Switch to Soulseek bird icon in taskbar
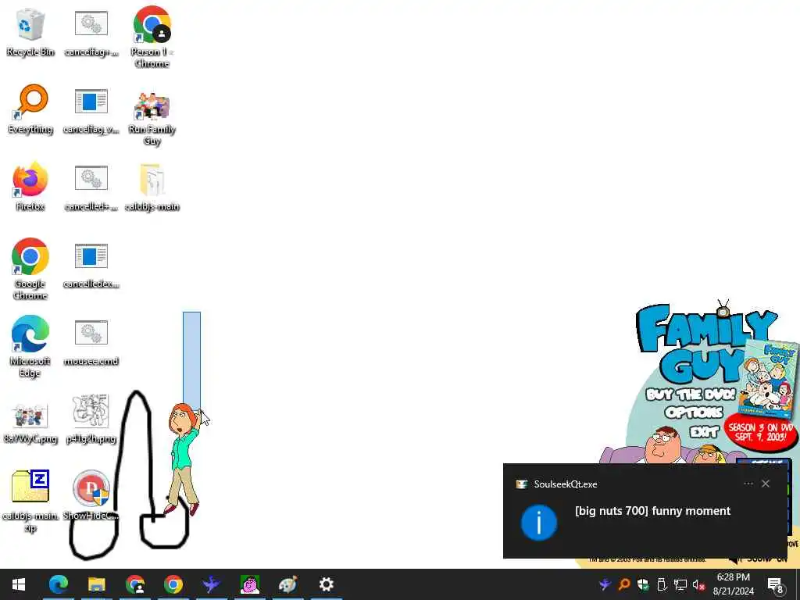800x600 pixels. (211, 584)
